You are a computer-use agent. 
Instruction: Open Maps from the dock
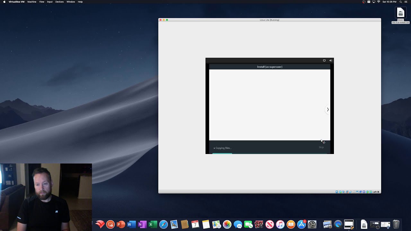pyautogui.click(x=216, y=225)
